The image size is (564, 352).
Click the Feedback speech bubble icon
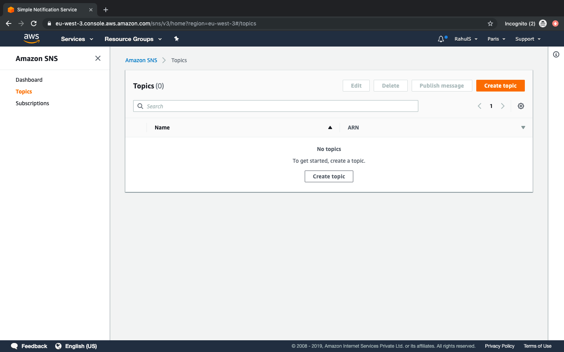pyautogui.click(x=14, y=346)
